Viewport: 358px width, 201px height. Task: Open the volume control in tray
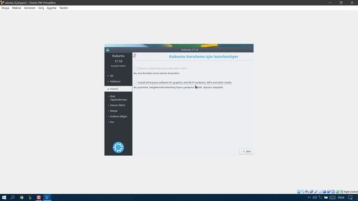(x=314, y=198)
